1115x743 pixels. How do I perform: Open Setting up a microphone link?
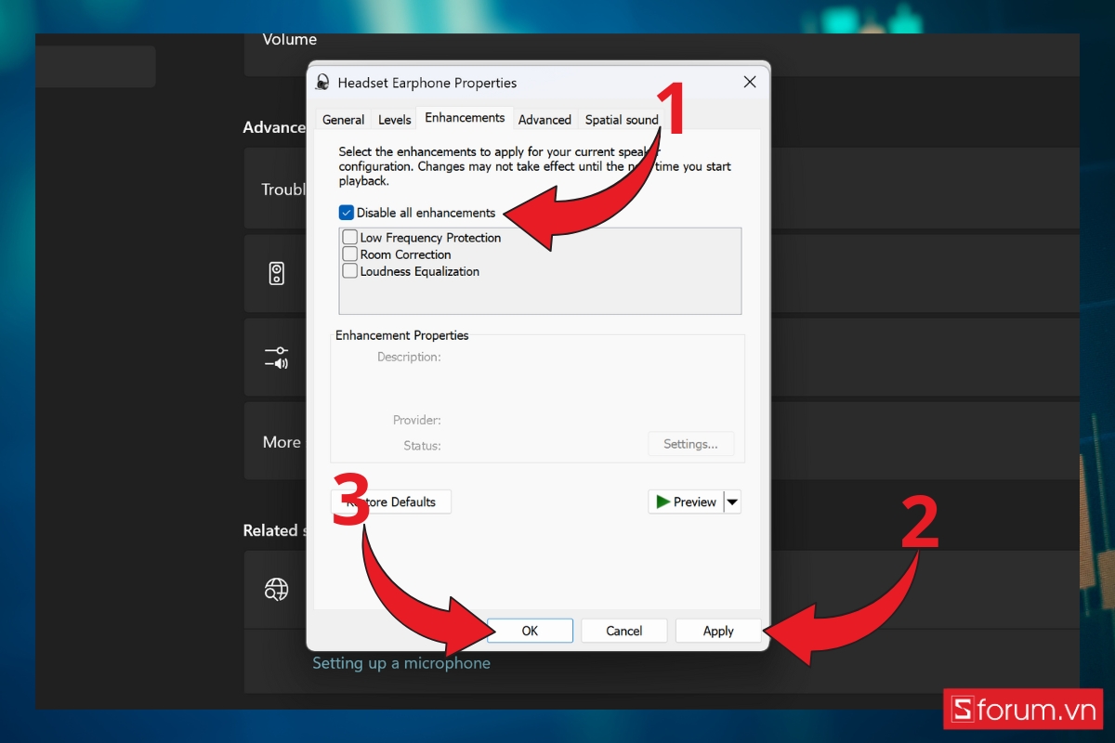click(x=401, y=663)
